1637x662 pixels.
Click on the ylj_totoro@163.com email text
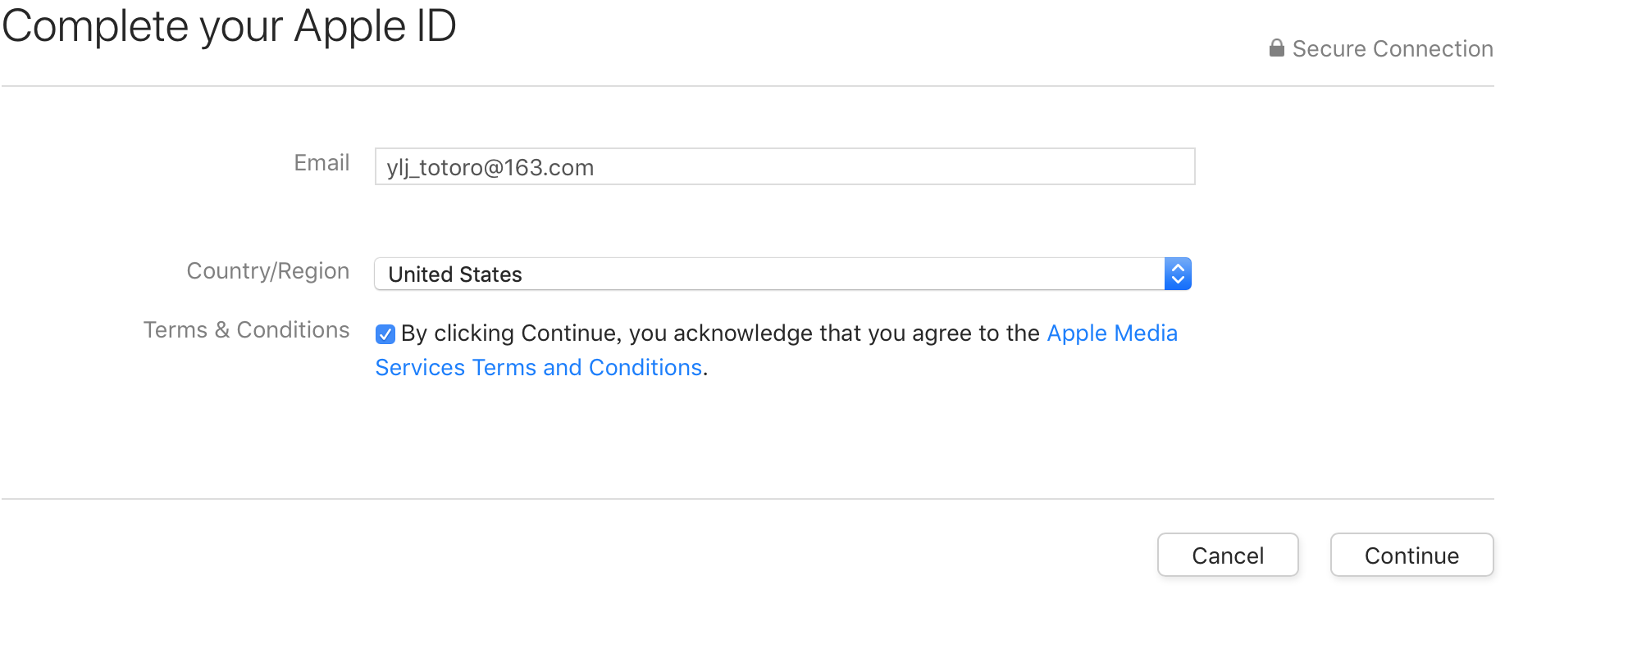coord(490,168)
